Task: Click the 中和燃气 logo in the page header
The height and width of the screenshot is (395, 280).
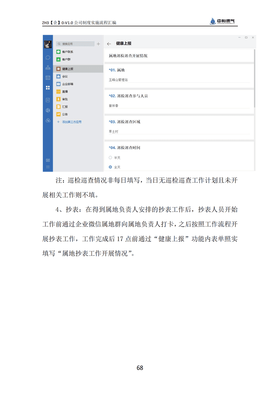Action: pyautogui.click(x=222, y=21)
